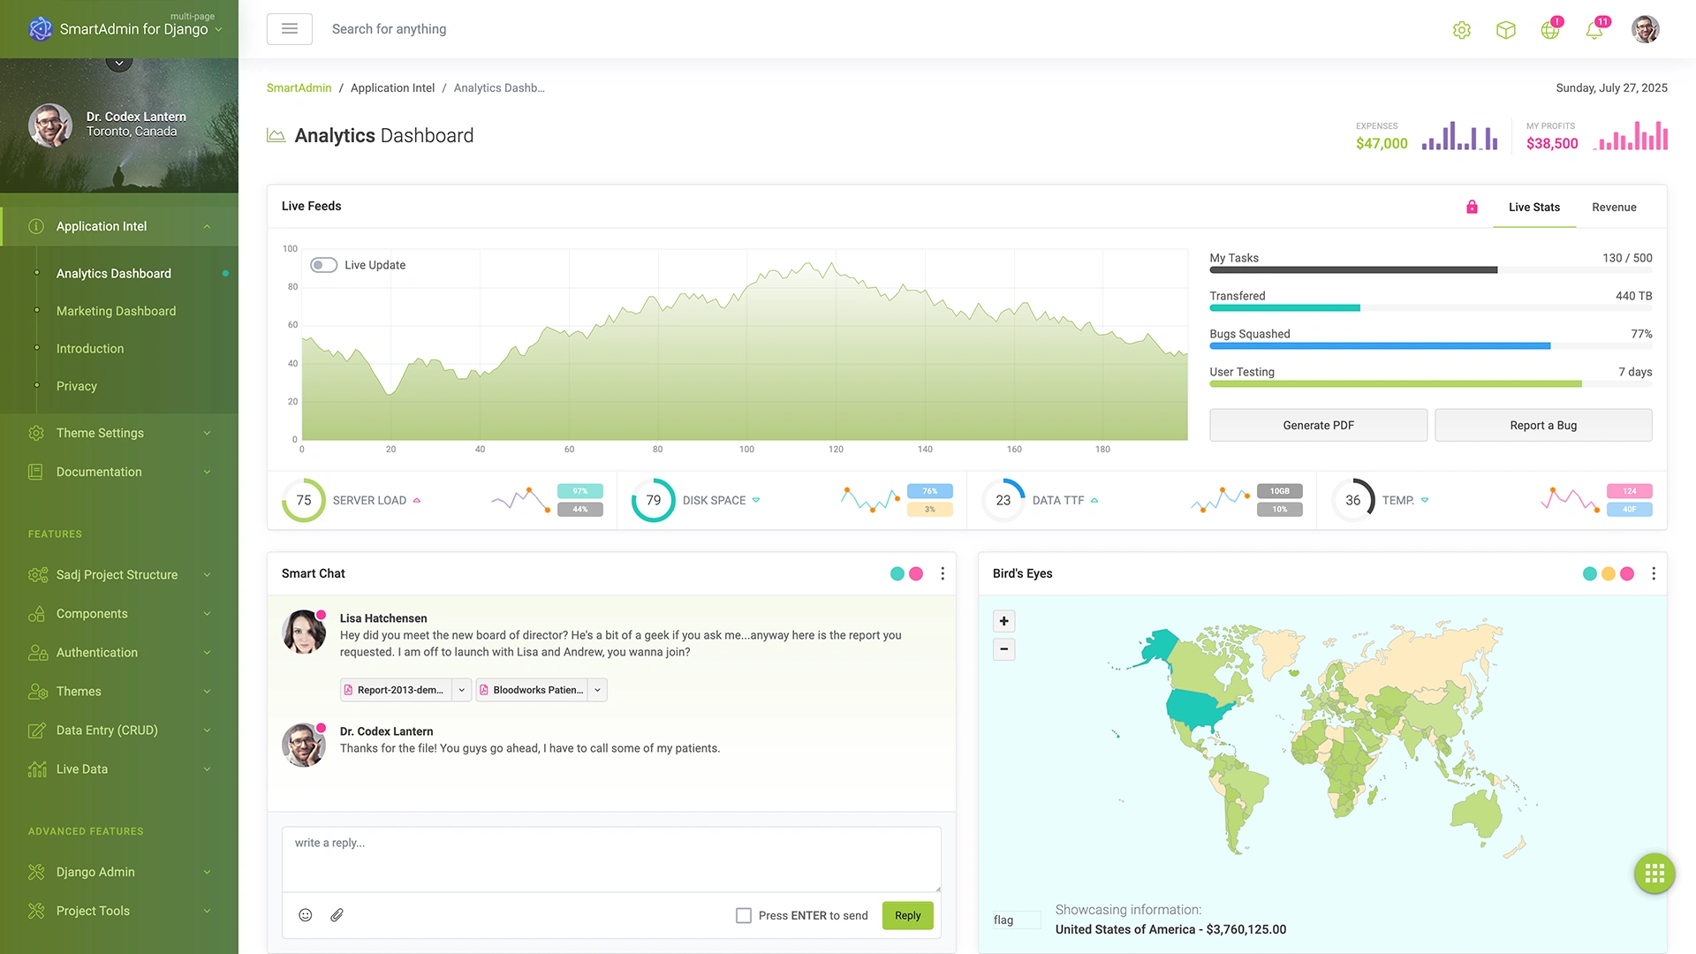The image size is (1696, 954).
Task: Toggle the Live Update switch
Action: coord(323,264)
